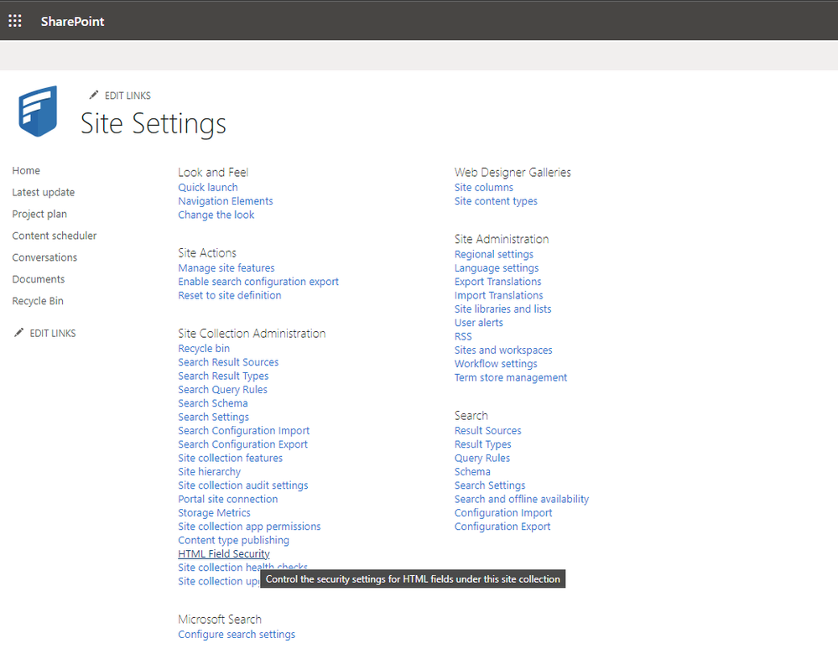Click EDIT LINKS above Site Settings title
This screenshot has width=838, height=659.
128,96
